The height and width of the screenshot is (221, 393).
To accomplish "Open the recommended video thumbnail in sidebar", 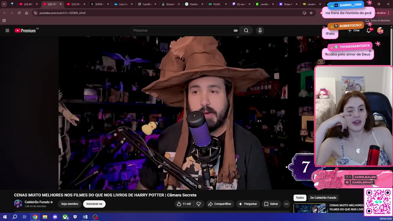I will pos(310,208).
